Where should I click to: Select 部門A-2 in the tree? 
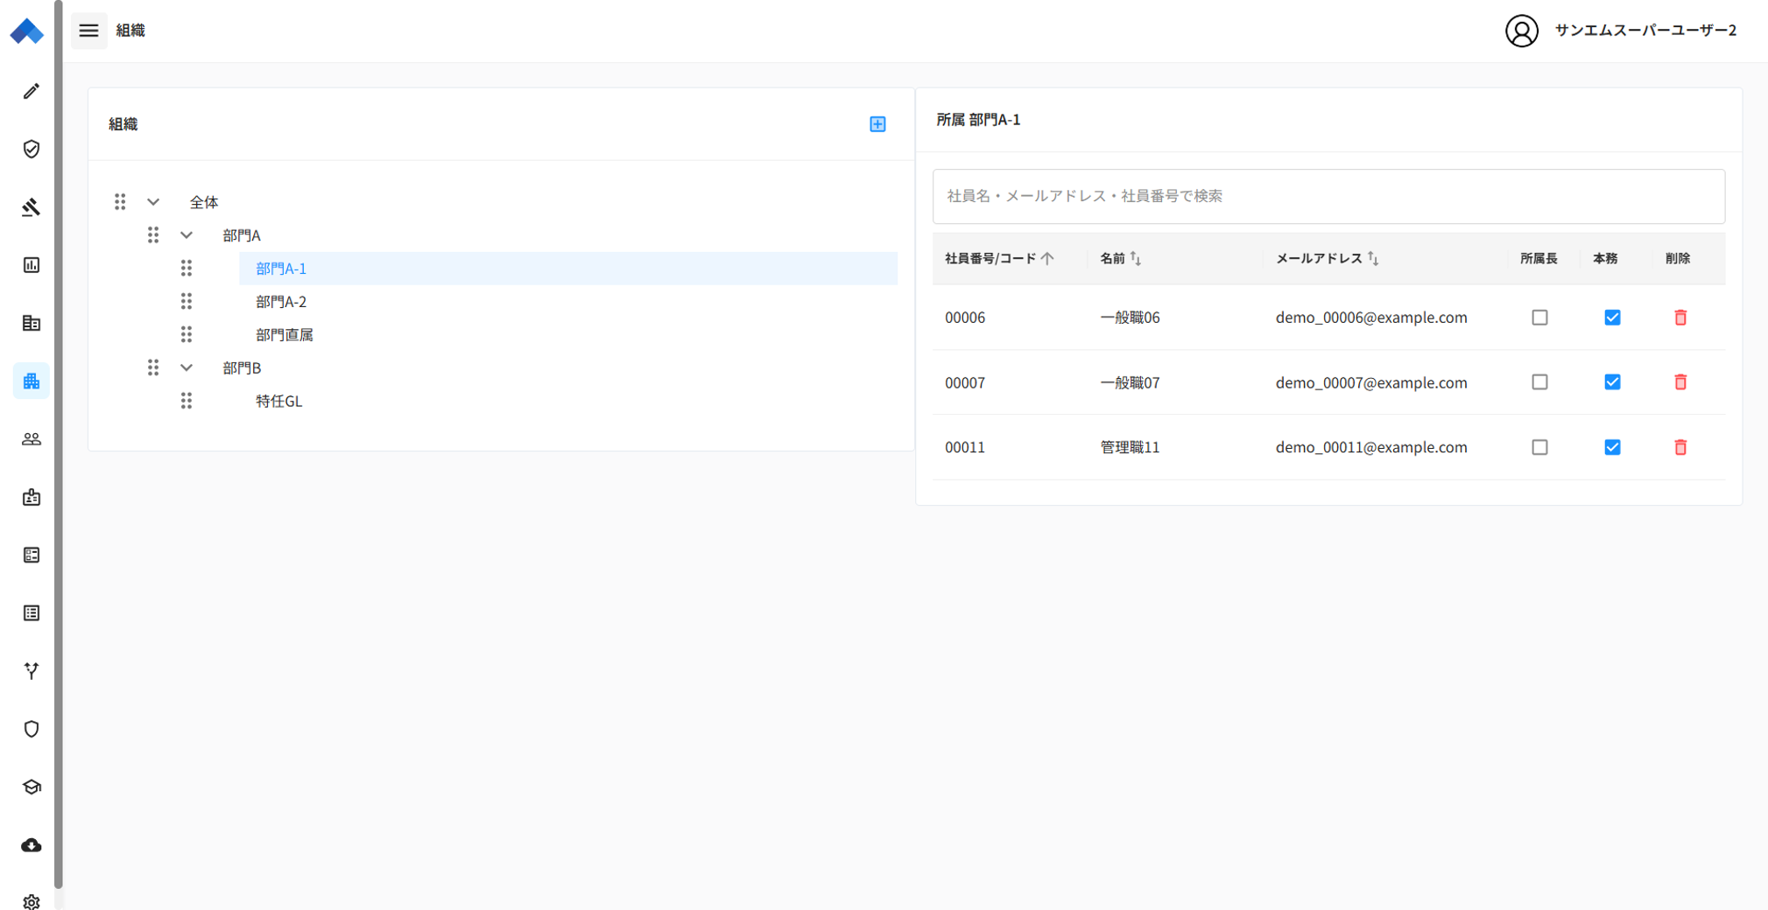tap(281, 302)
